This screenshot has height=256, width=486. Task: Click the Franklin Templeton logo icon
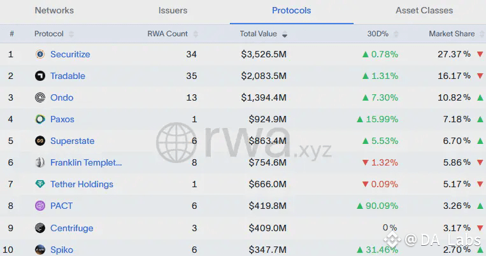tap(40, 162)
